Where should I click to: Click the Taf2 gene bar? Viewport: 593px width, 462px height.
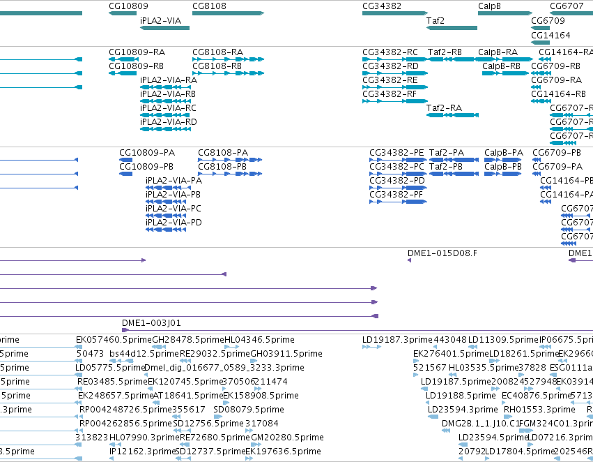click(452, 28)
